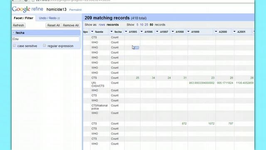The width and height of the screenshot is (266, 150).
Task: Open the A1995 column dropdown menu
Action: 126,32
